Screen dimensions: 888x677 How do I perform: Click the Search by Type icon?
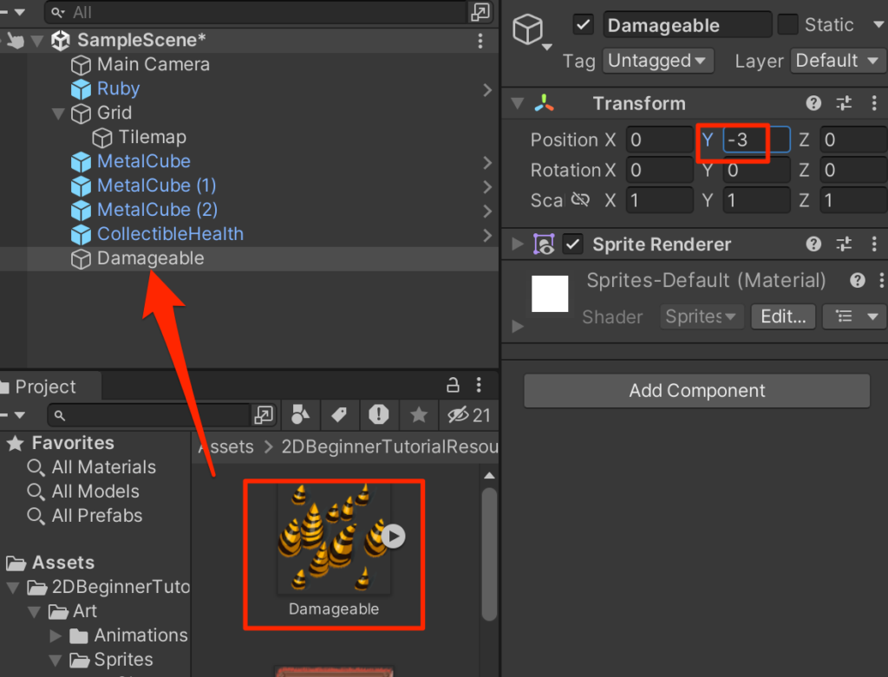(x=300, y=415)
